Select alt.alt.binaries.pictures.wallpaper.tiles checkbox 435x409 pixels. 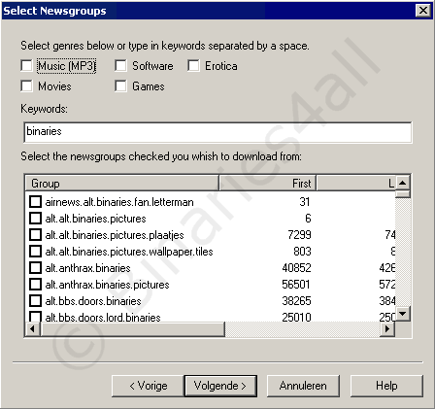pyautogui.click(x=35, y=252)
